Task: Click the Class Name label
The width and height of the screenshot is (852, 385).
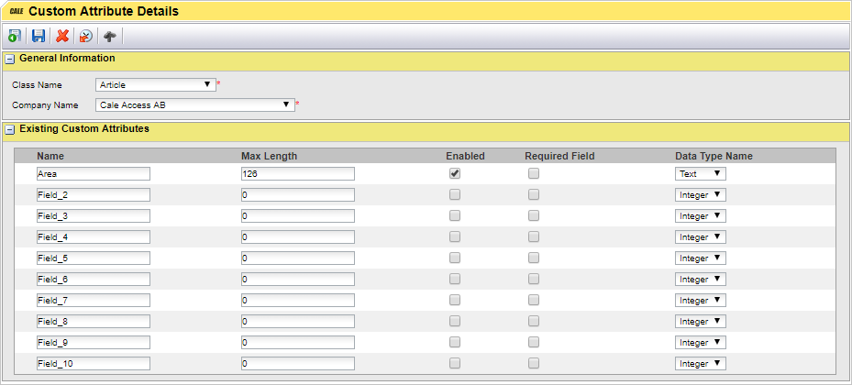Action: [x=37, y=85]
